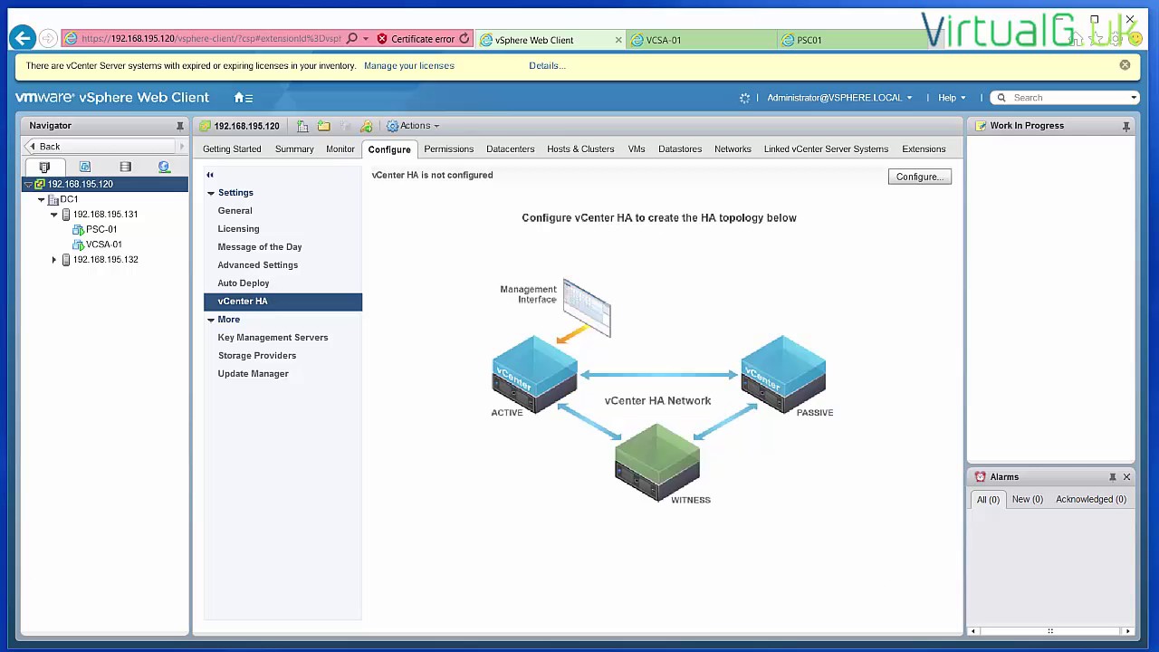Open the Datacenters tab
The width and height of the screenshot is (1159, 652).
tap(510, 149)
